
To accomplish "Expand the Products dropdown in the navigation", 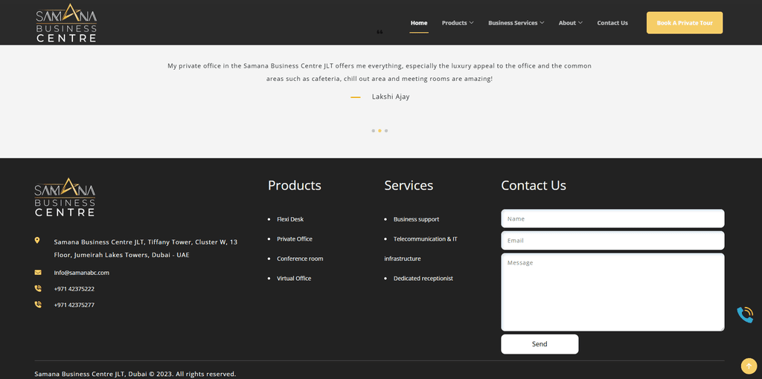I will pos(458,23).
